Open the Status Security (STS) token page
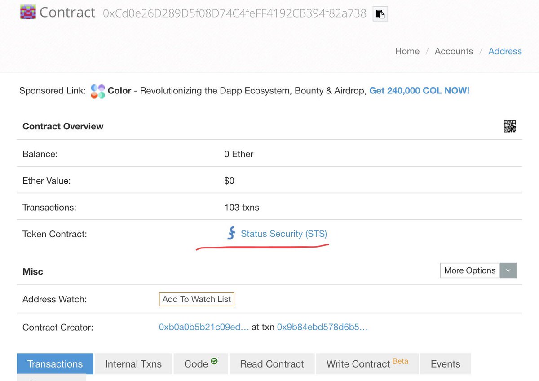 click(x=283, y=234)
